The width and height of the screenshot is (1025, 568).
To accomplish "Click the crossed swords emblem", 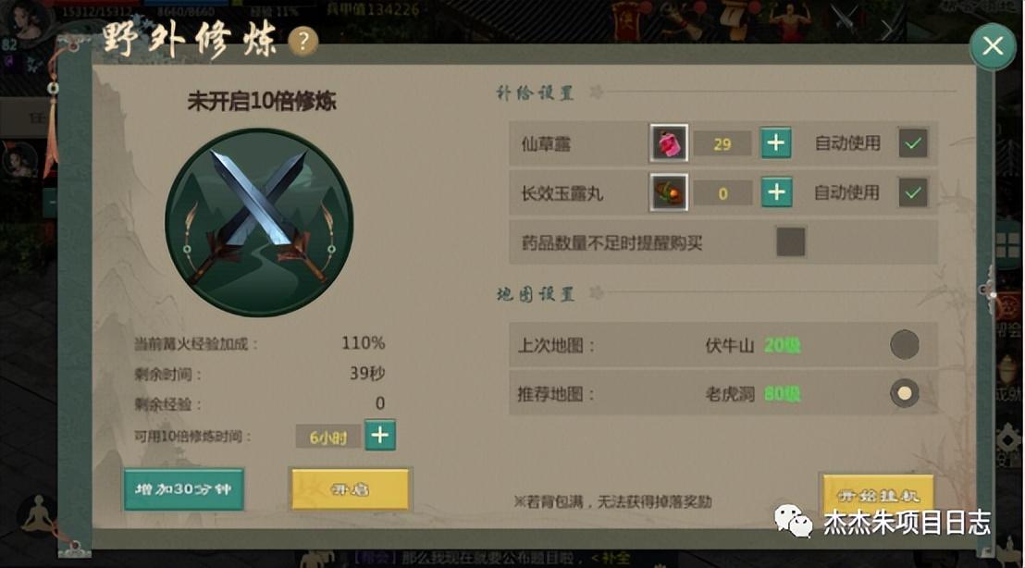I will [x=259, y=222].
